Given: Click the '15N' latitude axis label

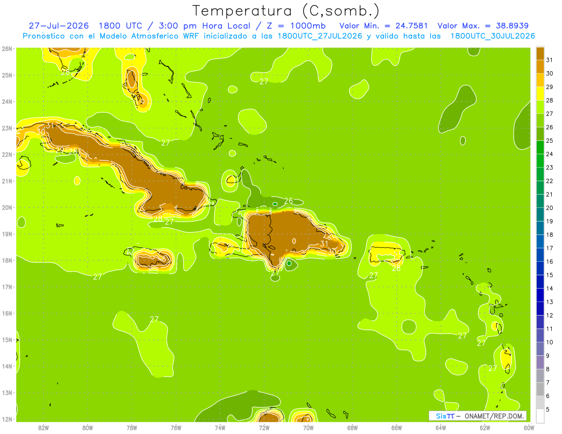Looking at the screenshot, I should (x=7, y=340).
